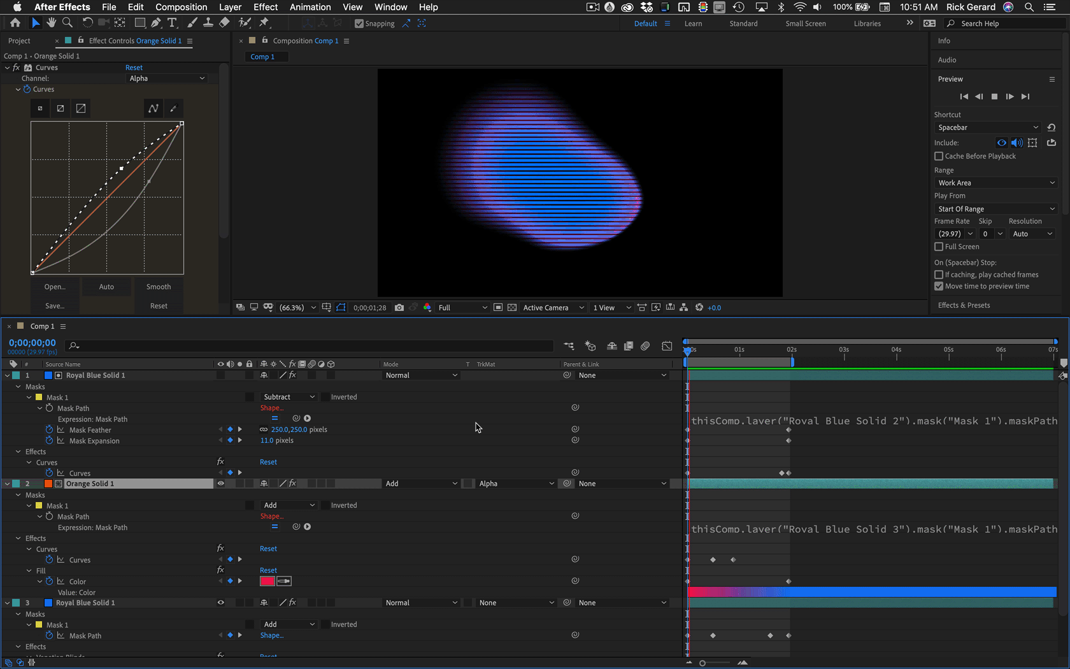Click the Motion Blur enable icon in timeline
Screen dimensions: 1070x669
pos(645,346)
